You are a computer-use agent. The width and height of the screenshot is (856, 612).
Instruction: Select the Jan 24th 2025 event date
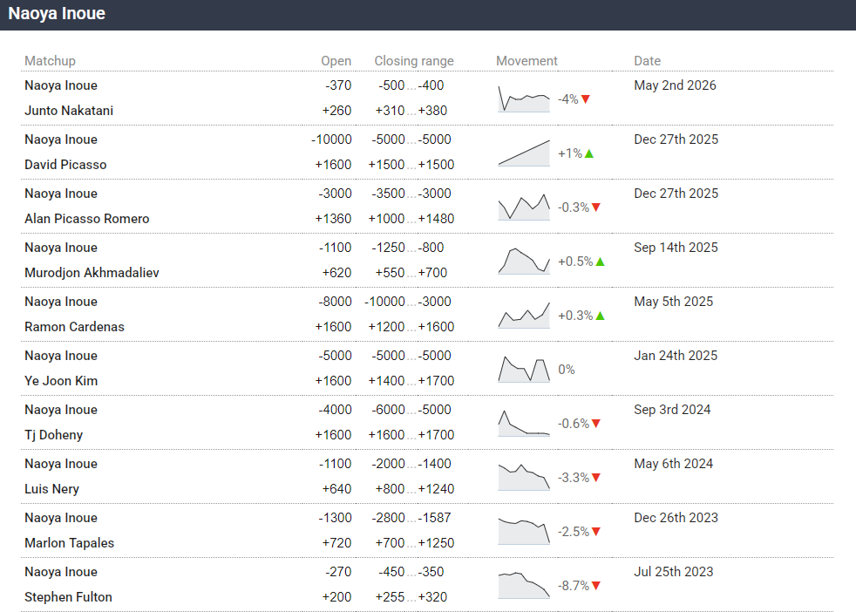(x=676, y=356)
